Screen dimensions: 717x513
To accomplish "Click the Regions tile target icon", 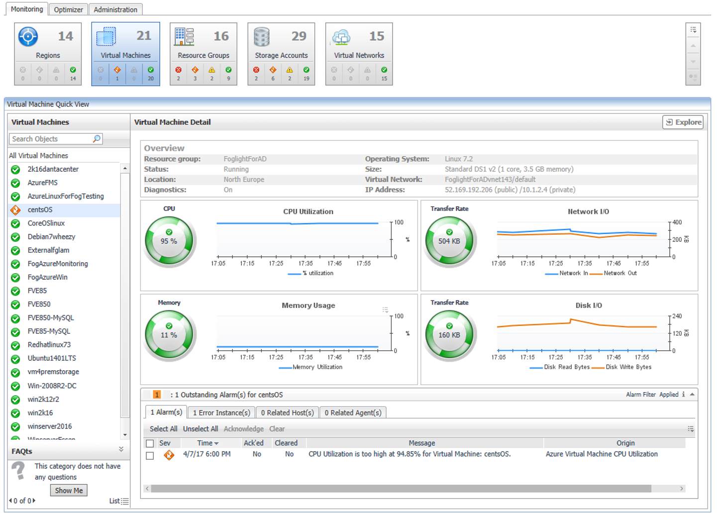I will pyautogui.click(x=28, y=37).
